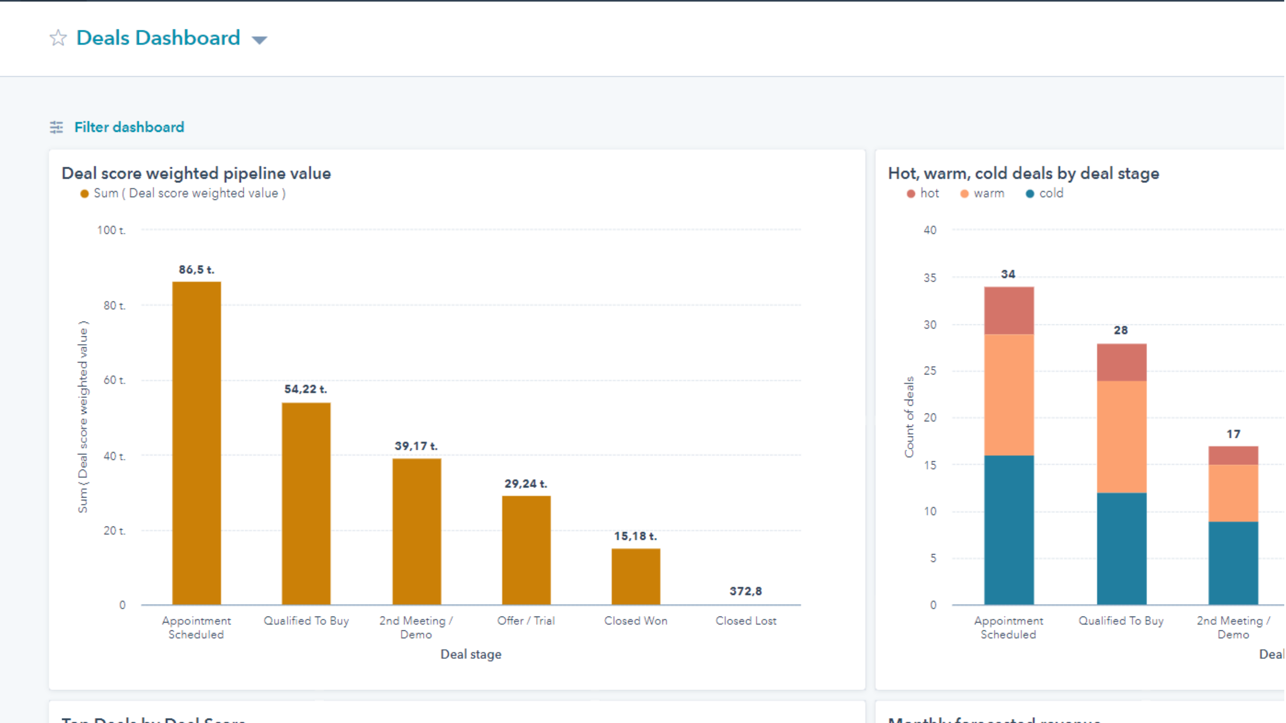The width and height of the screenshot is (1286, 723).
Task: Favorite the dashboard using the star icon
Action: point(57,37)
